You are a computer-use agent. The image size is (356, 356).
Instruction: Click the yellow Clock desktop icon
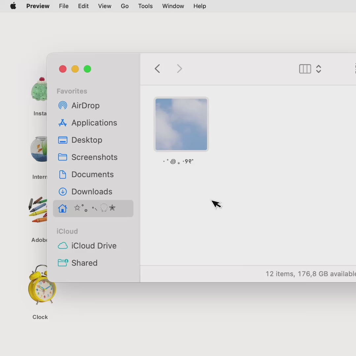click(41, 285)
